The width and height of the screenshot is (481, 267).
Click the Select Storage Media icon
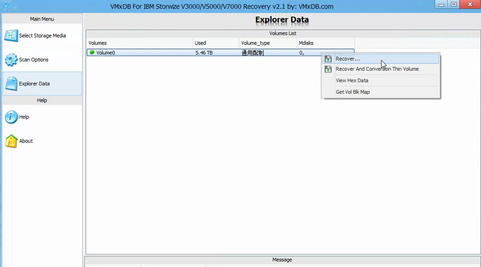11,36
